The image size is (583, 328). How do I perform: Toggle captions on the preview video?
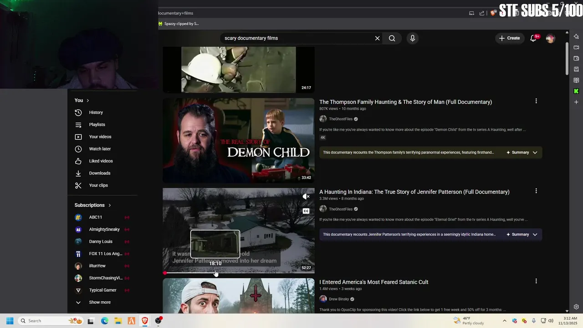pyautogui.click(x=306, y=211)
